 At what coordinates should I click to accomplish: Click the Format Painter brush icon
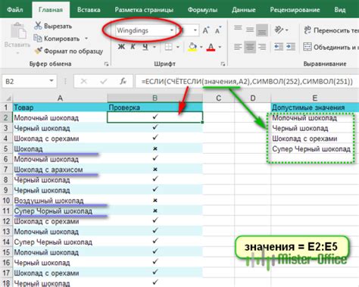click(38, 51)
